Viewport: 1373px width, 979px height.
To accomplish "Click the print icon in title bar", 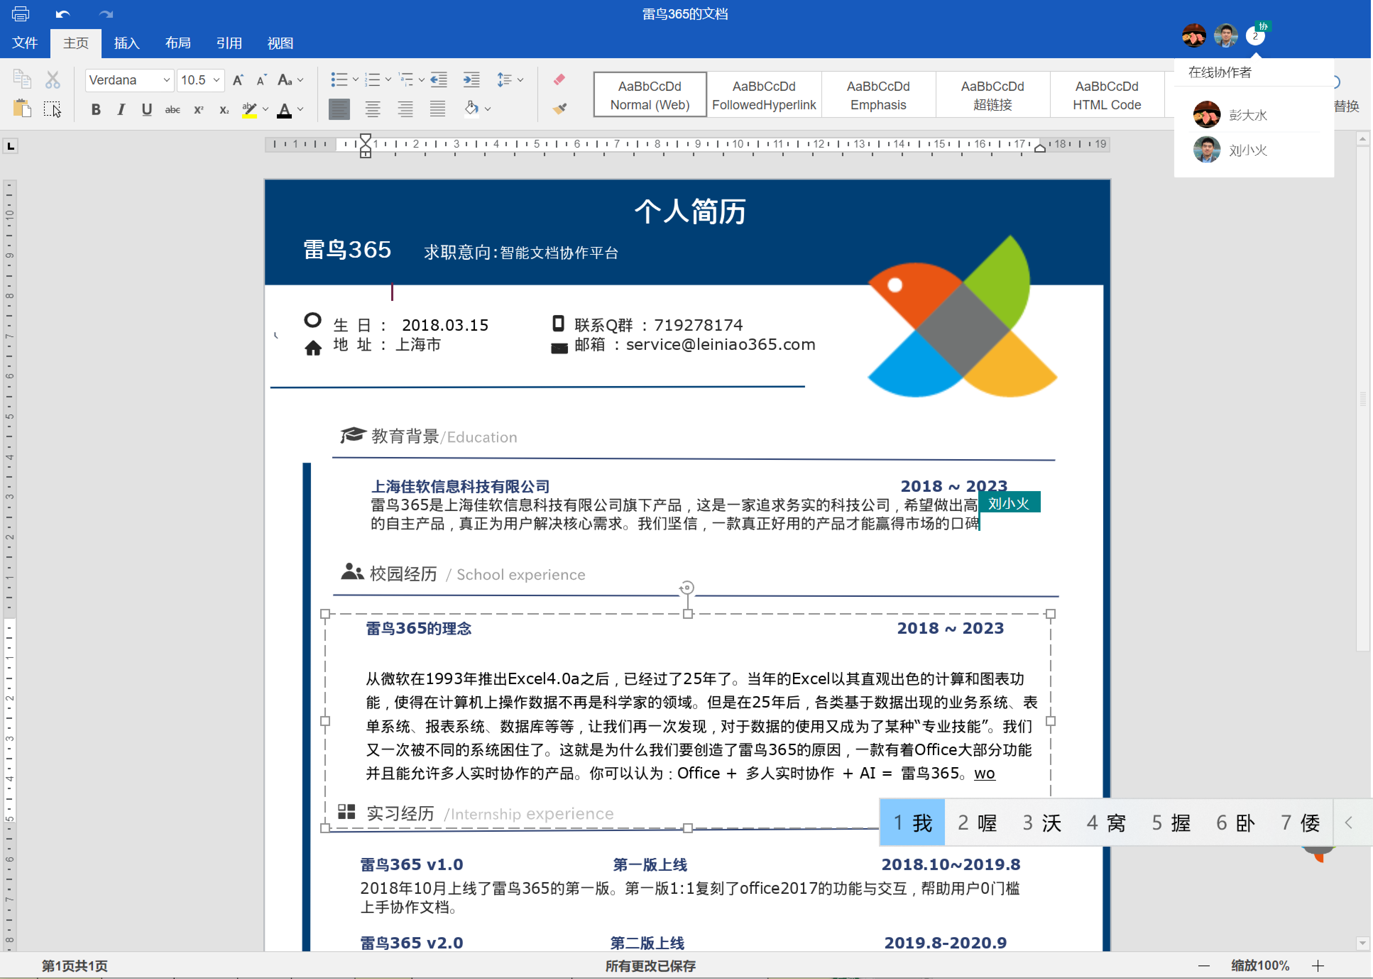I will coord(20,13).
